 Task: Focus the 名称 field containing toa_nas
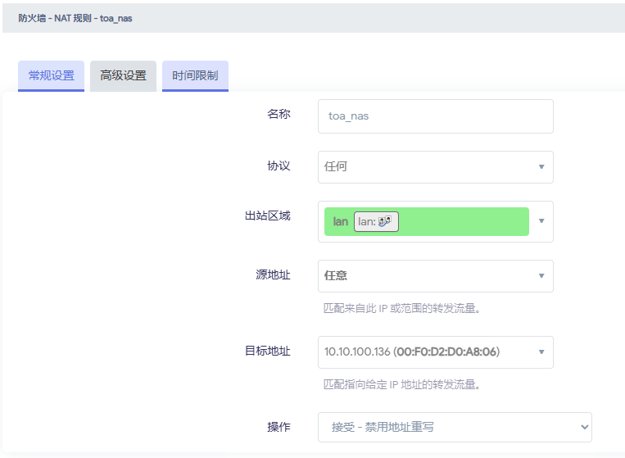[x=435, y=116]
